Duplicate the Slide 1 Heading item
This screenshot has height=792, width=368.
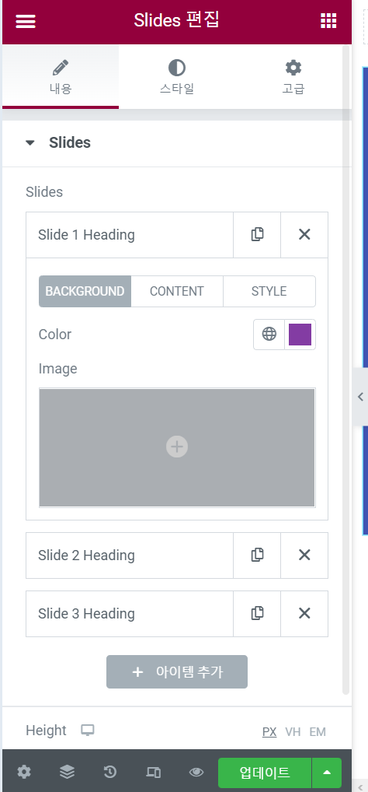coord(257,234)
